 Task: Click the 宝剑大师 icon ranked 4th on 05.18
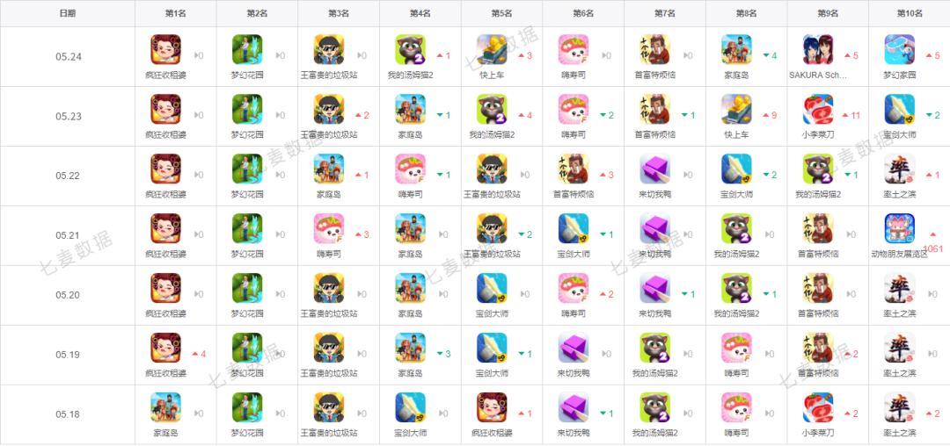tap(410, 407)
